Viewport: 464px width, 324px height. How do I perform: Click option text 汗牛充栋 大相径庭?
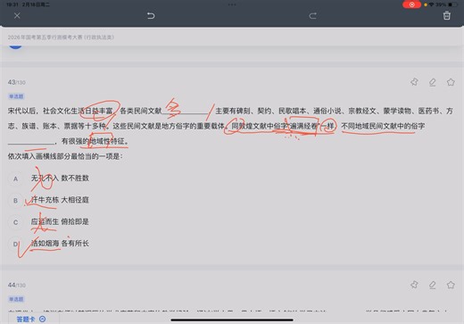60,200
